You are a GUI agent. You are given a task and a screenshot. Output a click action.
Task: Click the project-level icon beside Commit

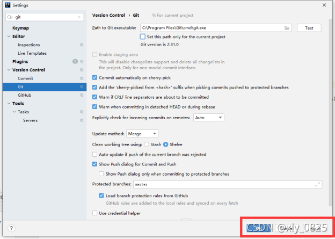point(82,78)
